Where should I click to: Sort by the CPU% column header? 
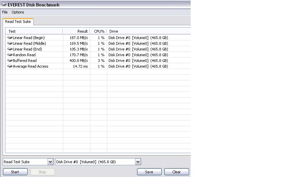98,31
